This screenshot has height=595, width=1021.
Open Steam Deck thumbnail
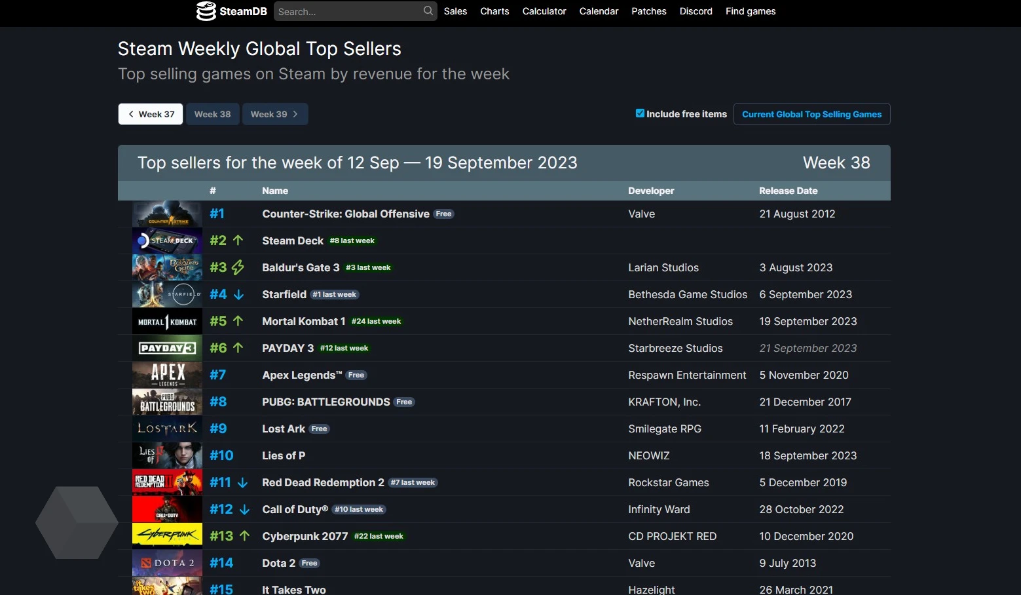(167, 240)
